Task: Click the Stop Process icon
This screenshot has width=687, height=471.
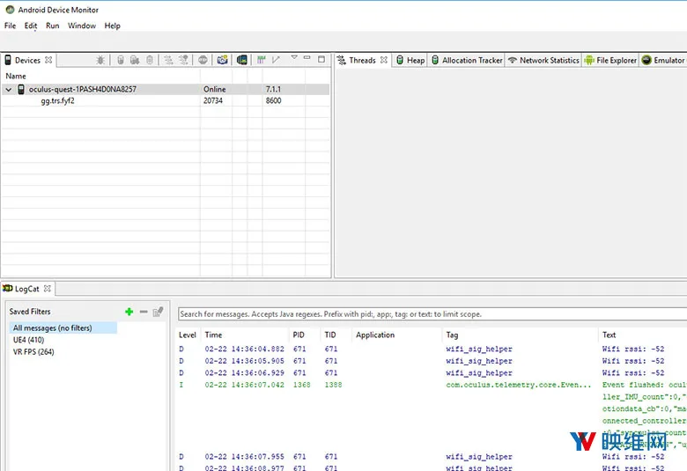Action: [203, 60]
